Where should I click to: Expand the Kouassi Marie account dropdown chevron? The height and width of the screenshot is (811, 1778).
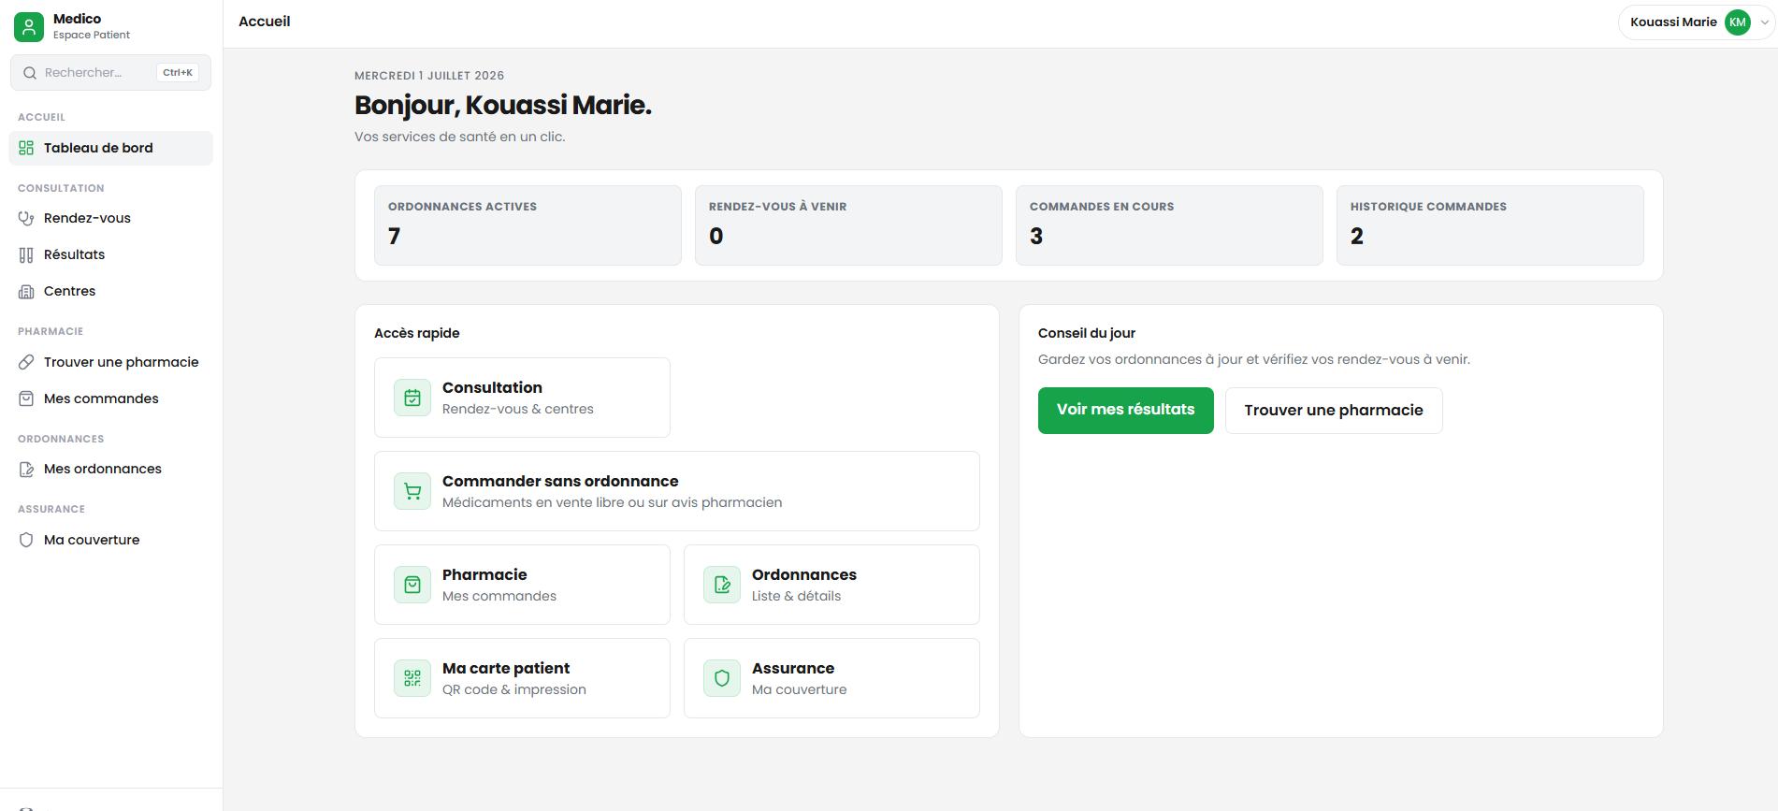click(x=1764, y=22)
